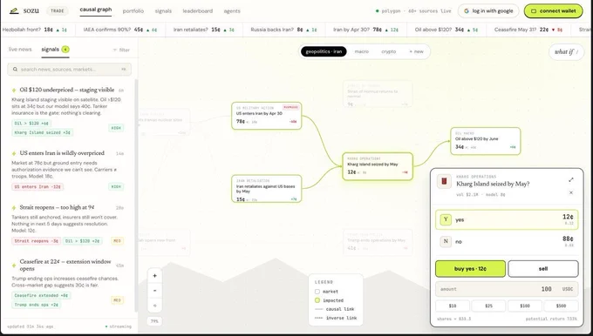Image resolution: width=593 pixels, height=336 pixels.
Task: Go to the signals top navigation tab
Action: click(163, 11)
